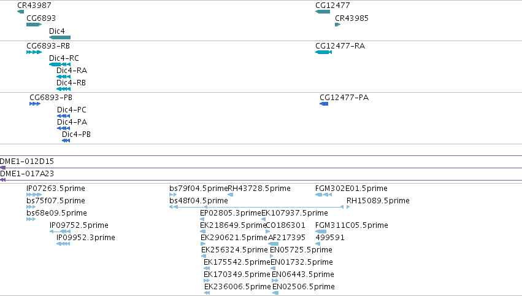Select the FGM311C05.5prime EST glyph
Image resolution: width=522 pixels, height=296 pixels.
(x=321, y=232)
